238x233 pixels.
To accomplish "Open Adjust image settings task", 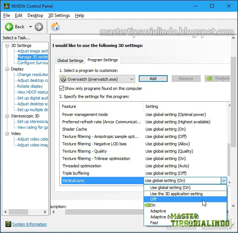I will (33, 51).
